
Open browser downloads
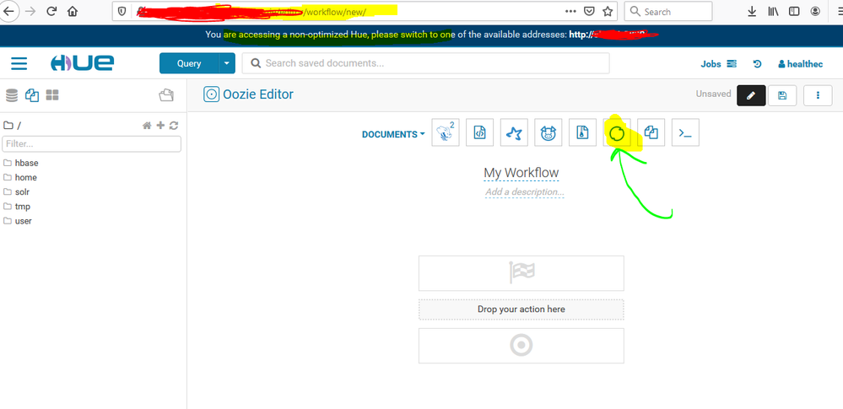pos(752,11)
